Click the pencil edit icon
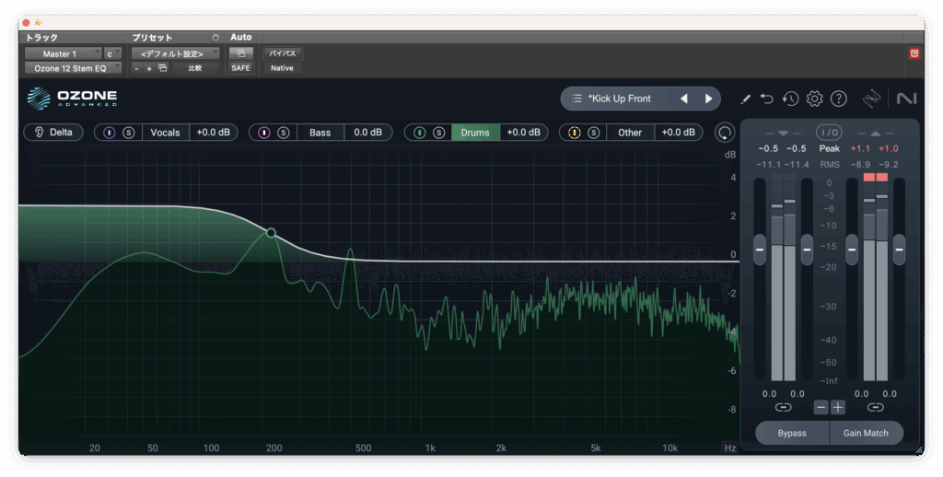This screenshot has height=477, width=943. [745, 99]
